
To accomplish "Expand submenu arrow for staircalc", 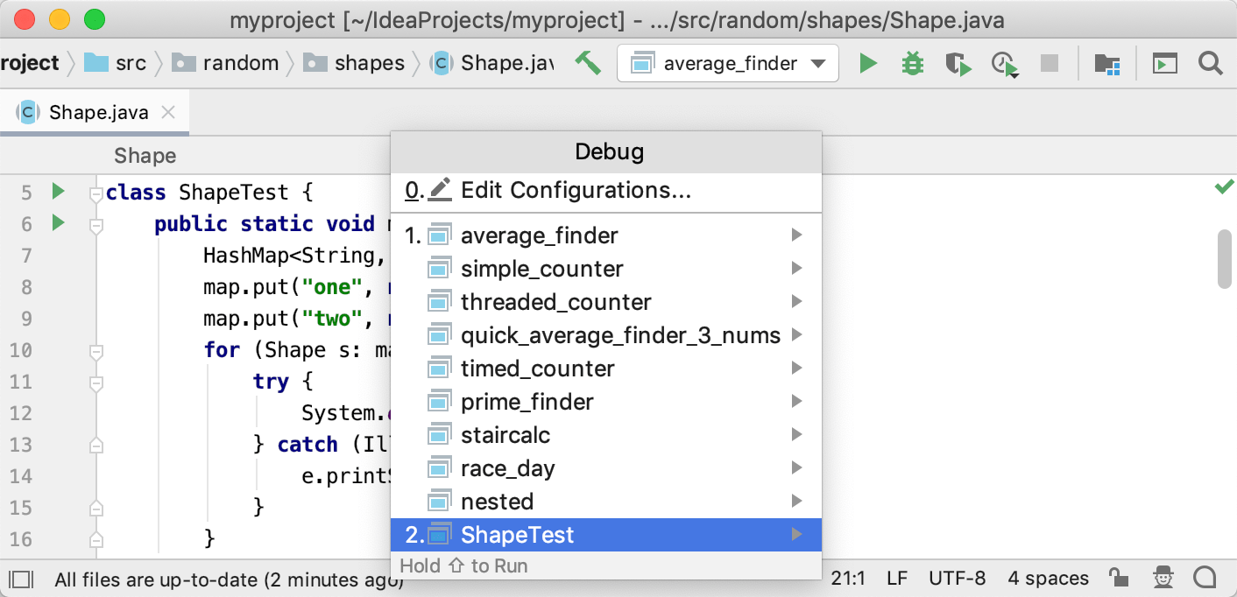I will 796,434.
